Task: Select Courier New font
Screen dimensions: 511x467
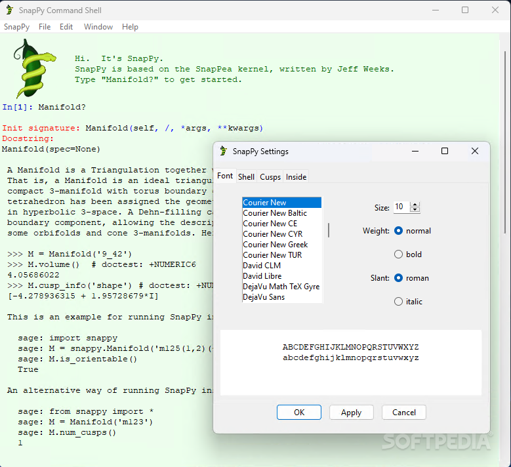Action: [282, 203]
